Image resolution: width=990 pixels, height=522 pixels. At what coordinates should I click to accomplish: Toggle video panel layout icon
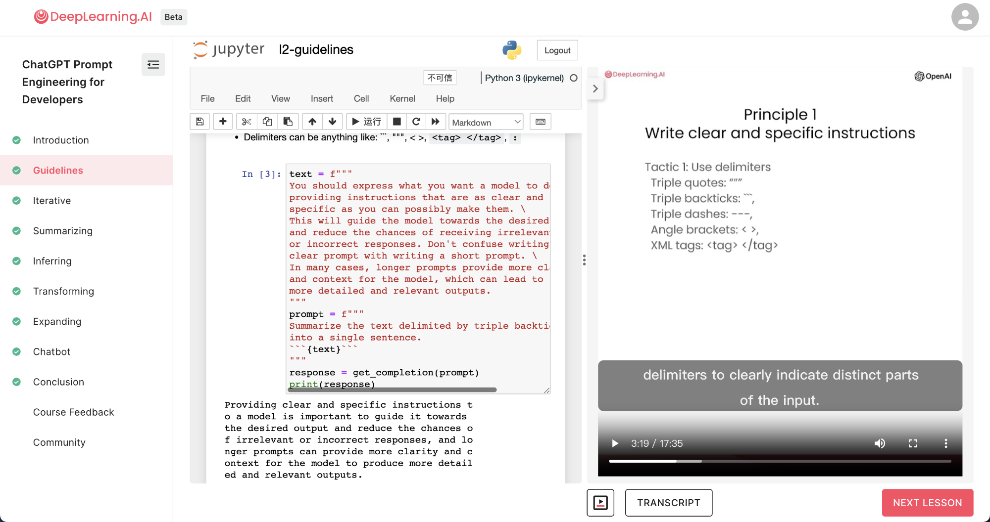click(600, 503)
